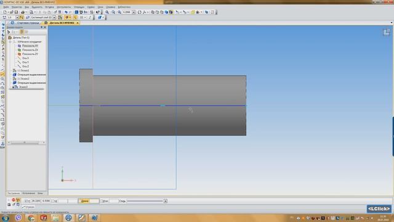
Task: Close the Деталь БЕЗ ИМЕНИ2 document tab
Action: (x=78, y=23)
